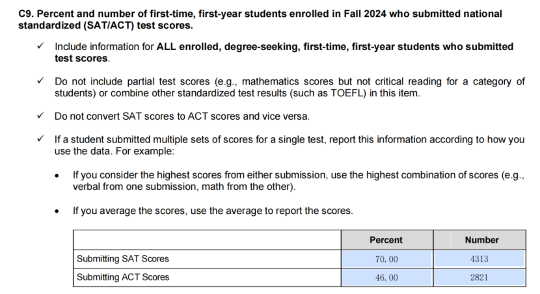This screenshot has width=540, height=294.
Task: Select the Number column header
Action: pos(481,240)
